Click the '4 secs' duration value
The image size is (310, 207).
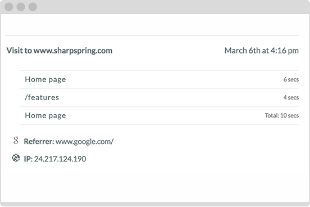(x=291, y=97)
